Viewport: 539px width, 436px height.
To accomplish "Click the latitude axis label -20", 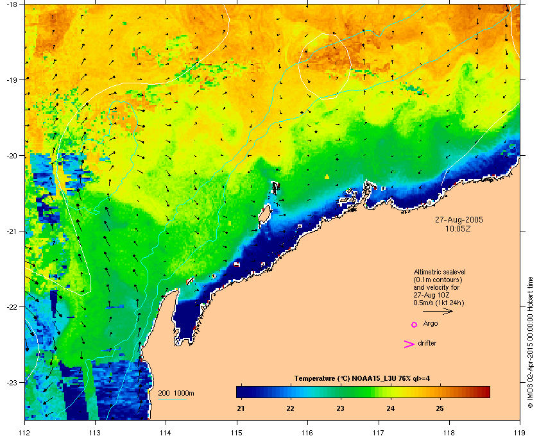I will click(x=12, y=156).
